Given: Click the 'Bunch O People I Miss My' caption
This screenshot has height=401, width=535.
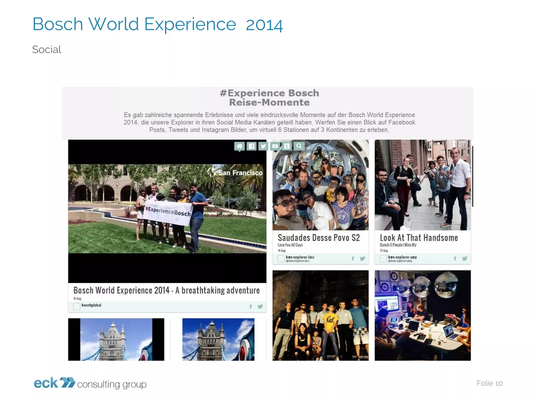Looking at the screenshot, I should coord(398,245).
